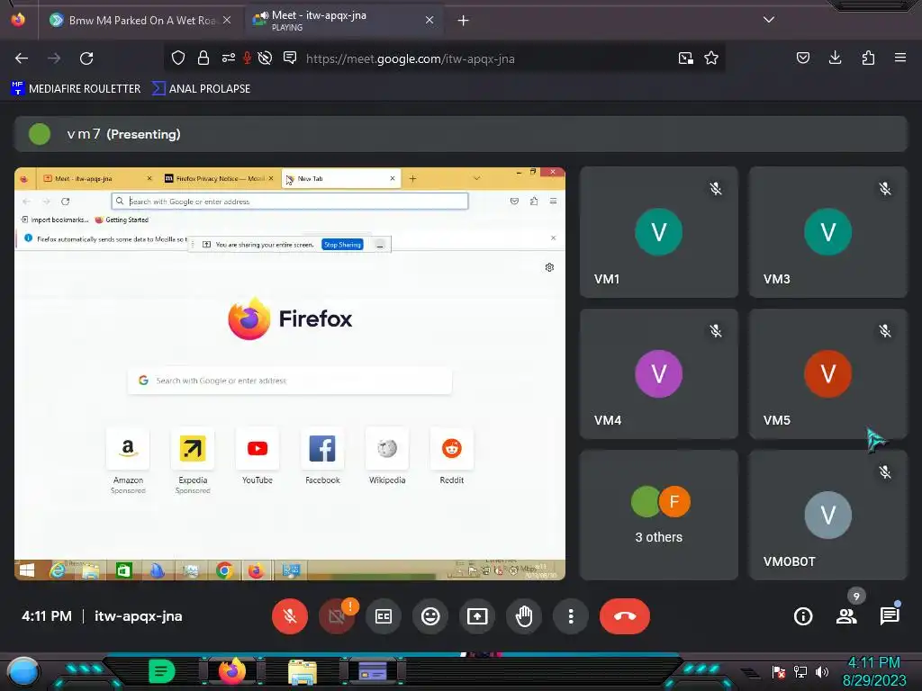Leave the call with red hang-up button
922x691 pixels.
pyautogui.click(x=625, y=616)
